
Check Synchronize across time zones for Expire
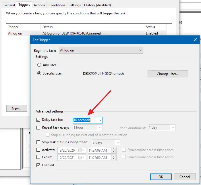click(124, 157)
